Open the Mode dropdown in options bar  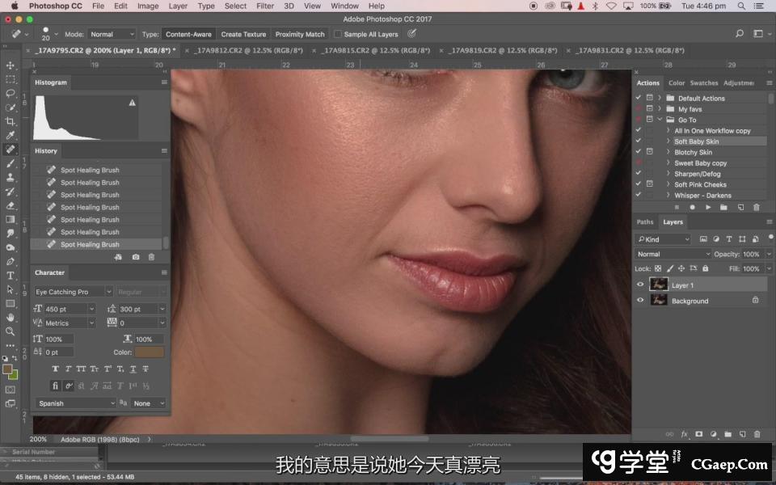tap(112, 35)
